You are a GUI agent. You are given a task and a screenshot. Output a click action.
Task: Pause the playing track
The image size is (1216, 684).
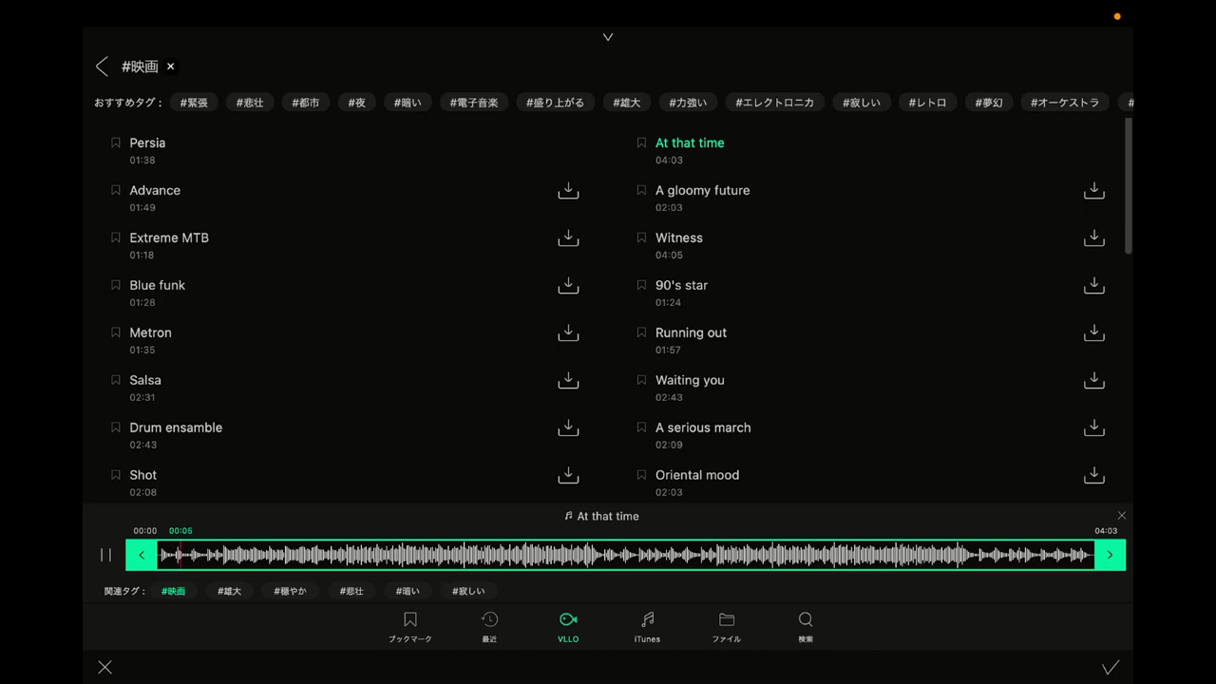point(105,555)
